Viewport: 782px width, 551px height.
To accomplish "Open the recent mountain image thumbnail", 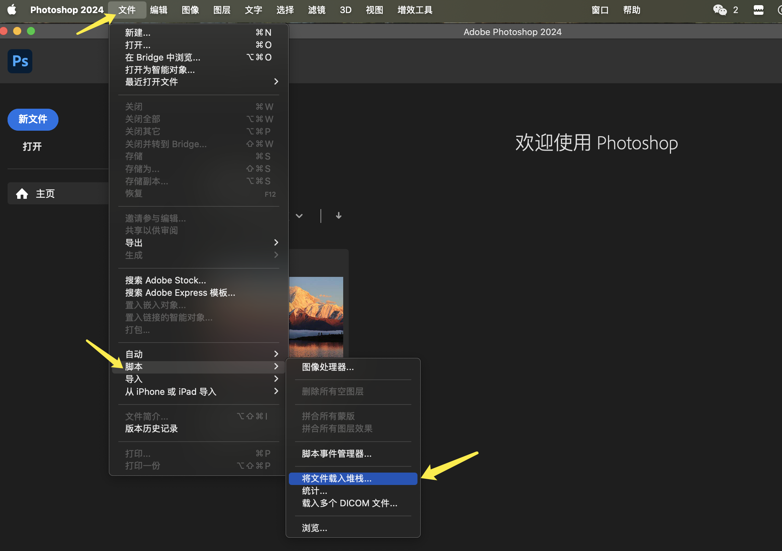I will (316, 317).
